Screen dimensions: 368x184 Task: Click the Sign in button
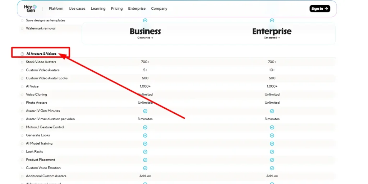319,9
